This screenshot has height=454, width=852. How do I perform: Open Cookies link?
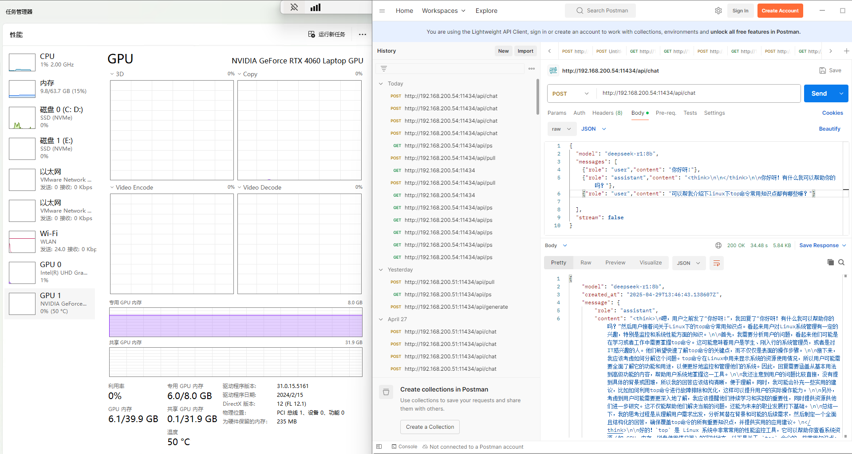point(832,113)
